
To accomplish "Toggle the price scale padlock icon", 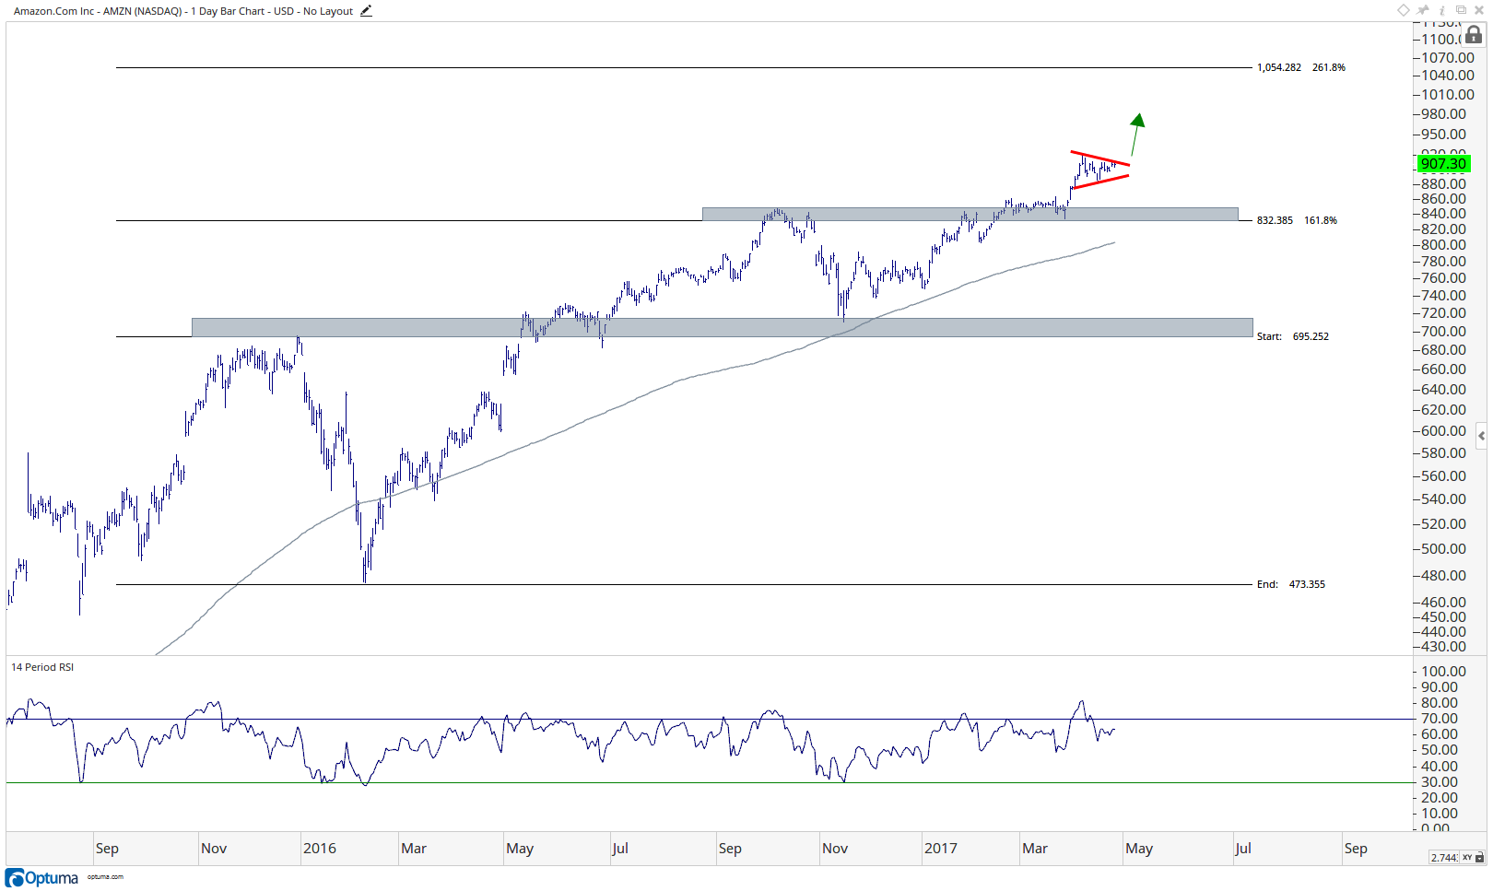I will [1474, 35].
